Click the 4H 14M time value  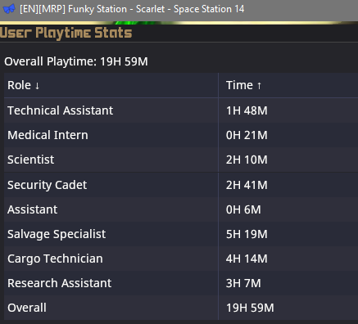247,259
